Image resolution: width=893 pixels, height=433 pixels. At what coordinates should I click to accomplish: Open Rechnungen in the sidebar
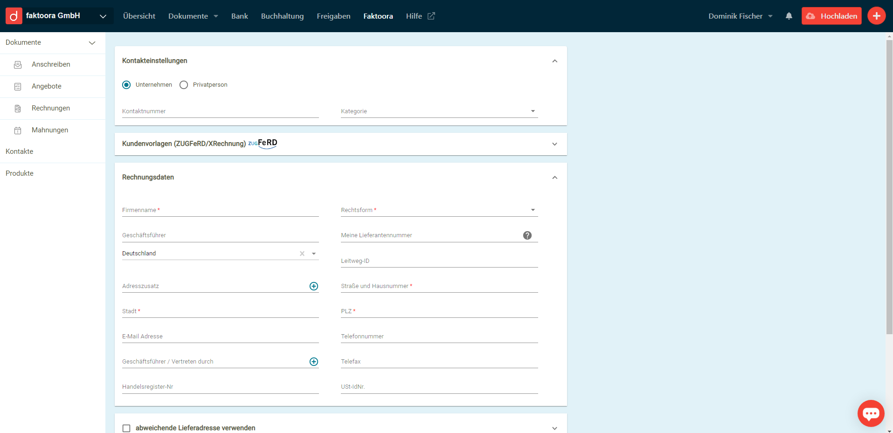51,108
